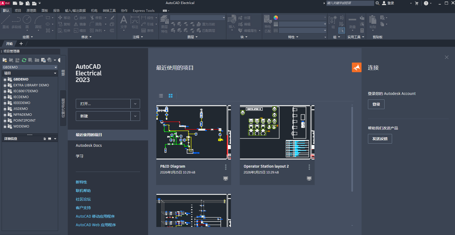Open the shopping cart icon in title bar
455x235 pixels.
click(x=416, y=3)
